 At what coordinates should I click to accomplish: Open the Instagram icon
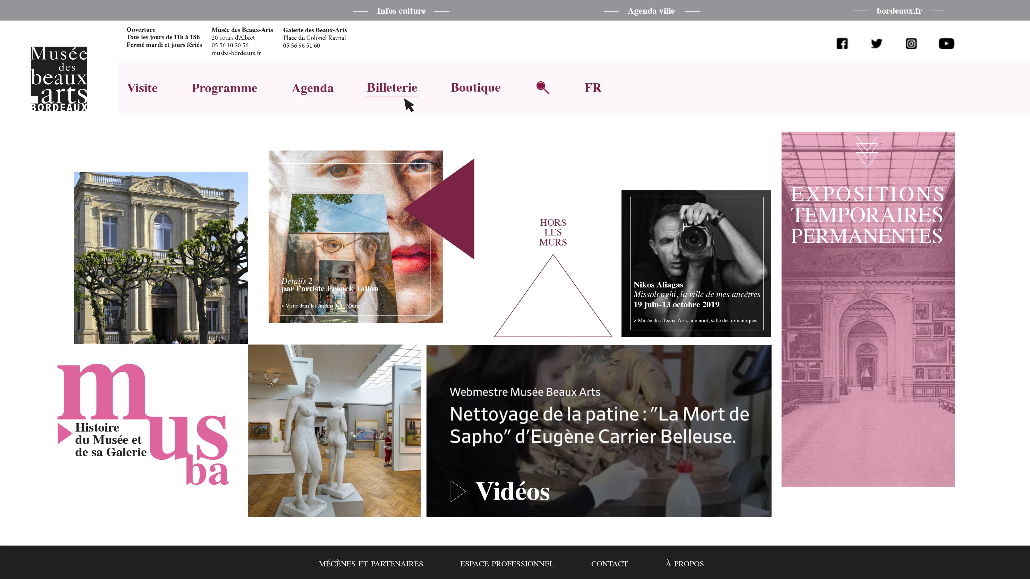tap(911, 43)
